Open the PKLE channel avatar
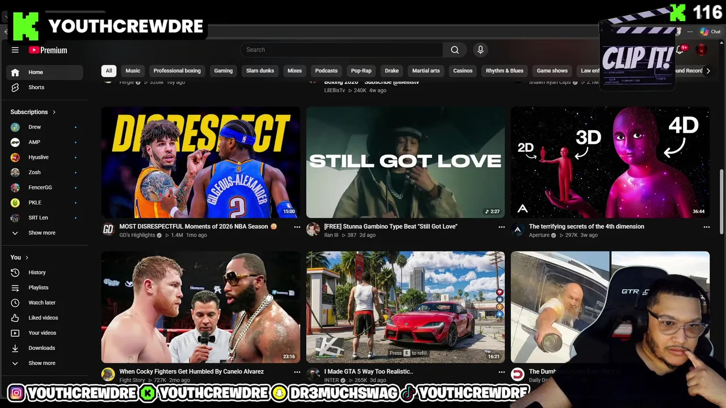The height and width of the screenshot is (408, 726). (15, 203)
